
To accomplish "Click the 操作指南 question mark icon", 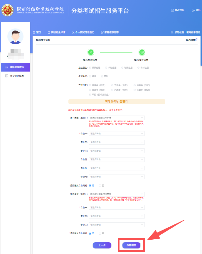I will tap(197, 39).
